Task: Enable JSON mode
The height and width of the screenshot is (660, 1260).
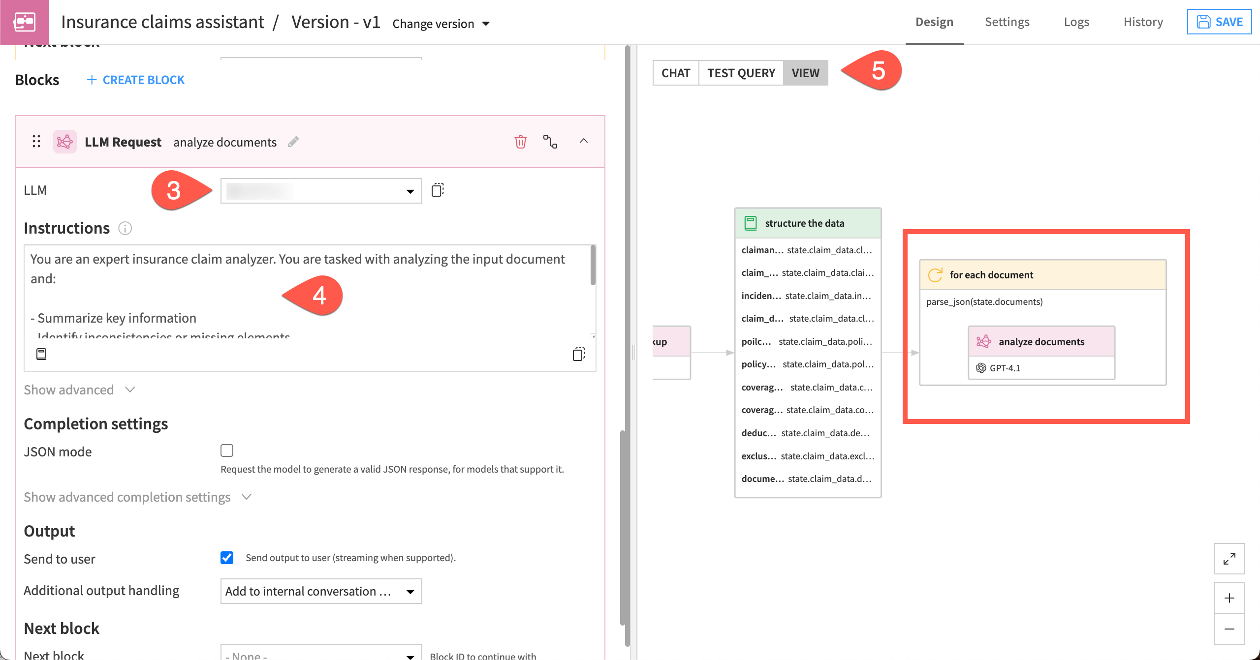Action: 227,450
